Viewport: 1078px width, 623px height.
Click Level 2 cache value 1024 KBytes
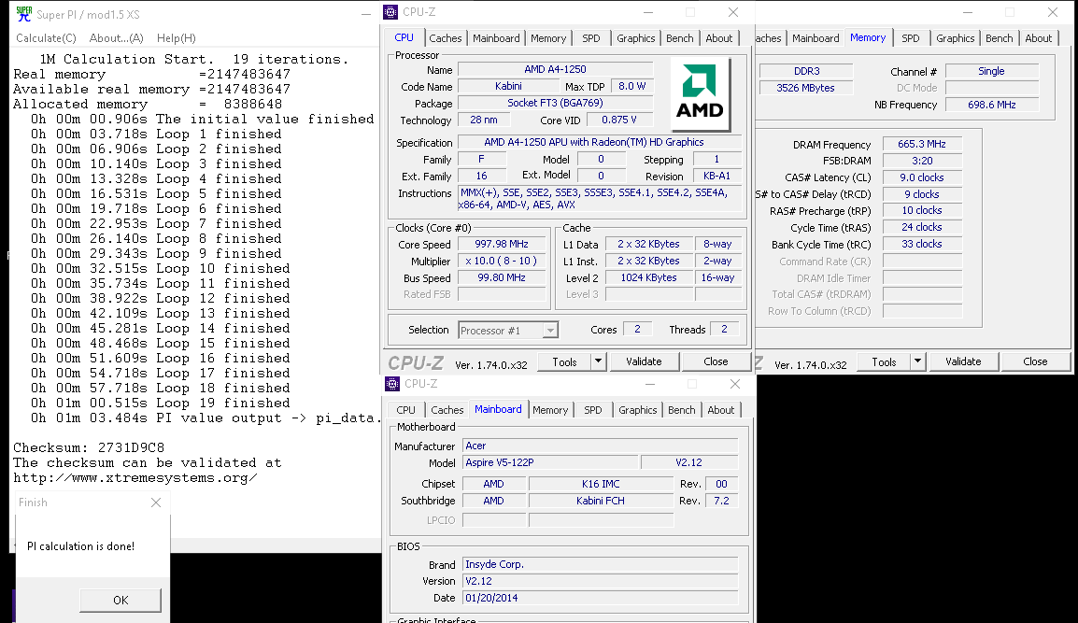(648, 277)
